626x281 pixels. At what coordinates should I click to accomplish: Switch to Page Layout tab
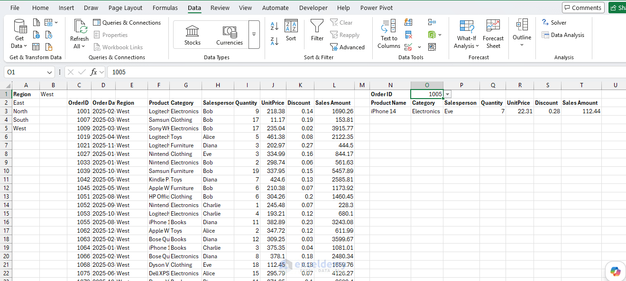125,8
